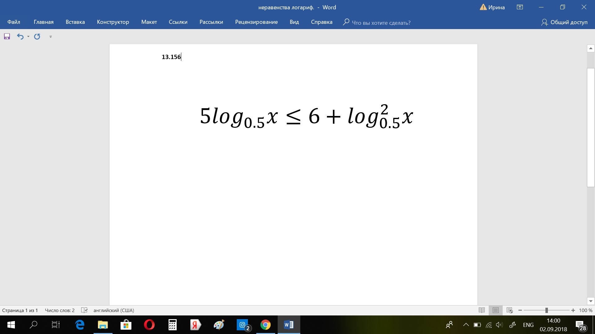Open the Рецензирование ribbon tab
This screenshot has height=334, width=595.
click(x=256, y=22)
